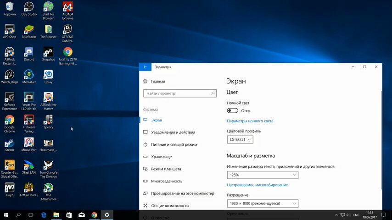Open the Action Center notification icon
The height and width of the screenshot is (220, 392).
(383, 215)
